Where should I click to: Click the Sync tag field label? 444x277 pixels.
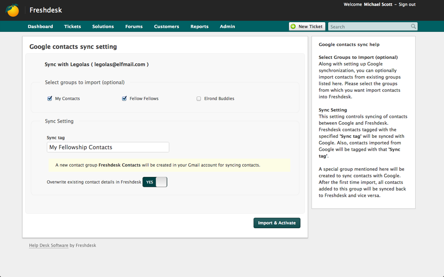pos(55,138)
